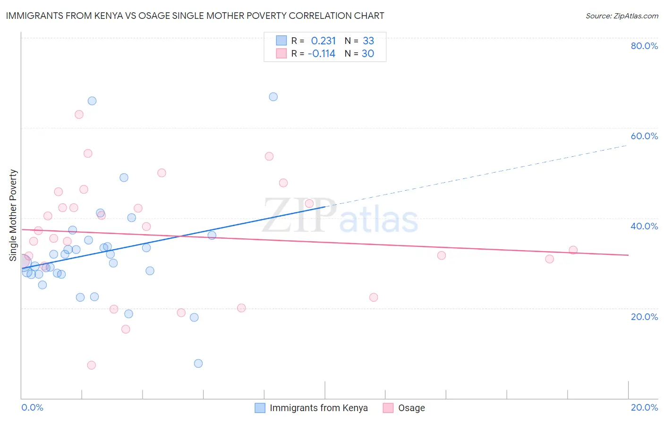Click the lowest pink data point

click(x=92, y=365)
